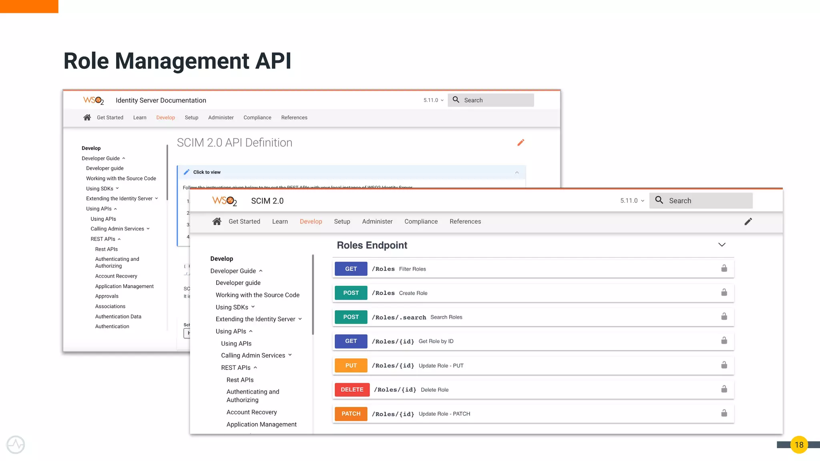Click home icon in SCIM 2.0 navigation bar
The width and height of the screenshot is (820, 461).
(x=217, y=221)
